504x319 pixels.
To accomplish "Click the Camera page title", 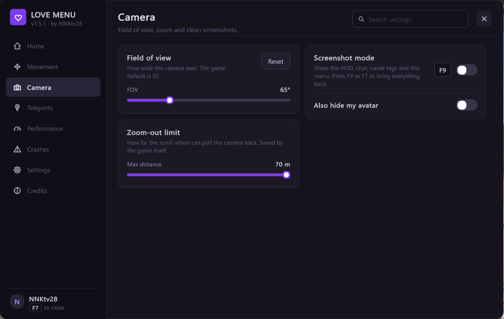I will click(137, 17).
